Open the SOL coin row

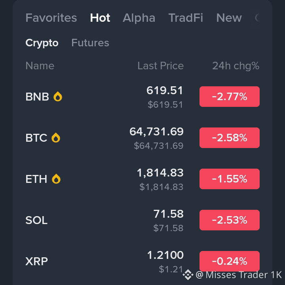[x=142, y=220]
